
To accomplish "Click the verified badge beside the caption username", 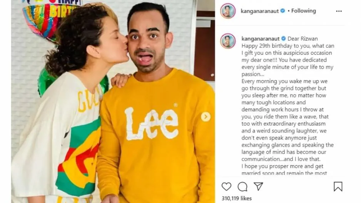I will (x=283, y=39).
